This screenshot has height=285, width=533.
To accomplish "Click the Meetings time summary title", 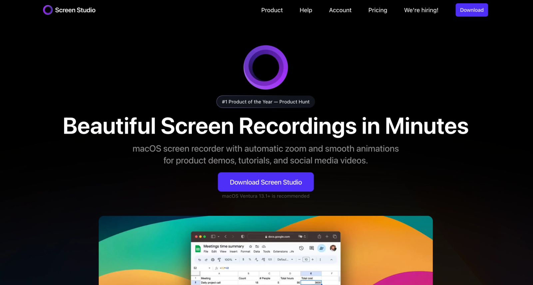I will 224,246.
